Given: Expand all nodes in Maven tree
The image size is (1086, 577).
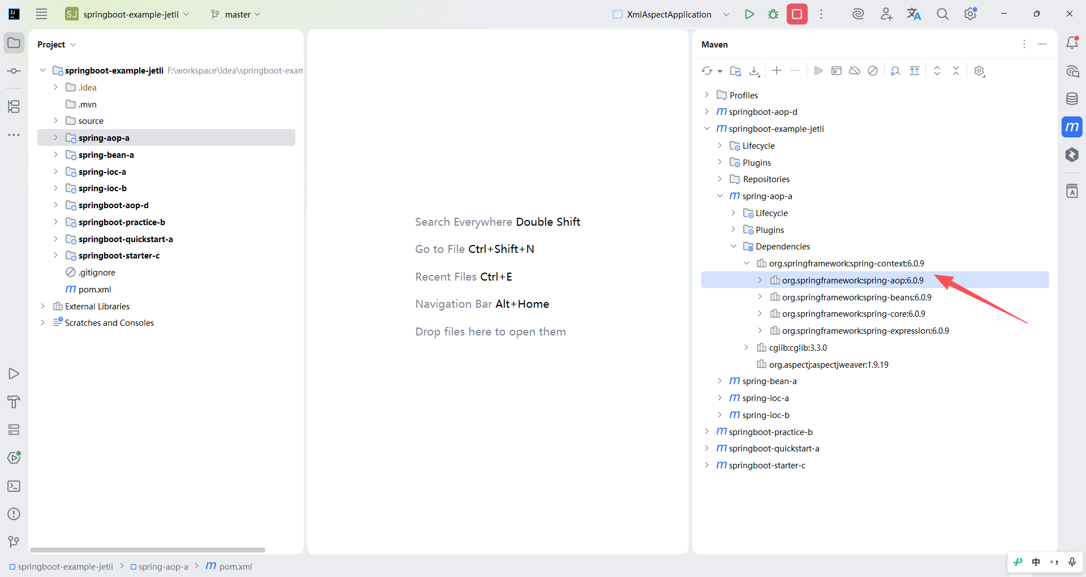Looking at the screenshot, I should pos(937,71).
